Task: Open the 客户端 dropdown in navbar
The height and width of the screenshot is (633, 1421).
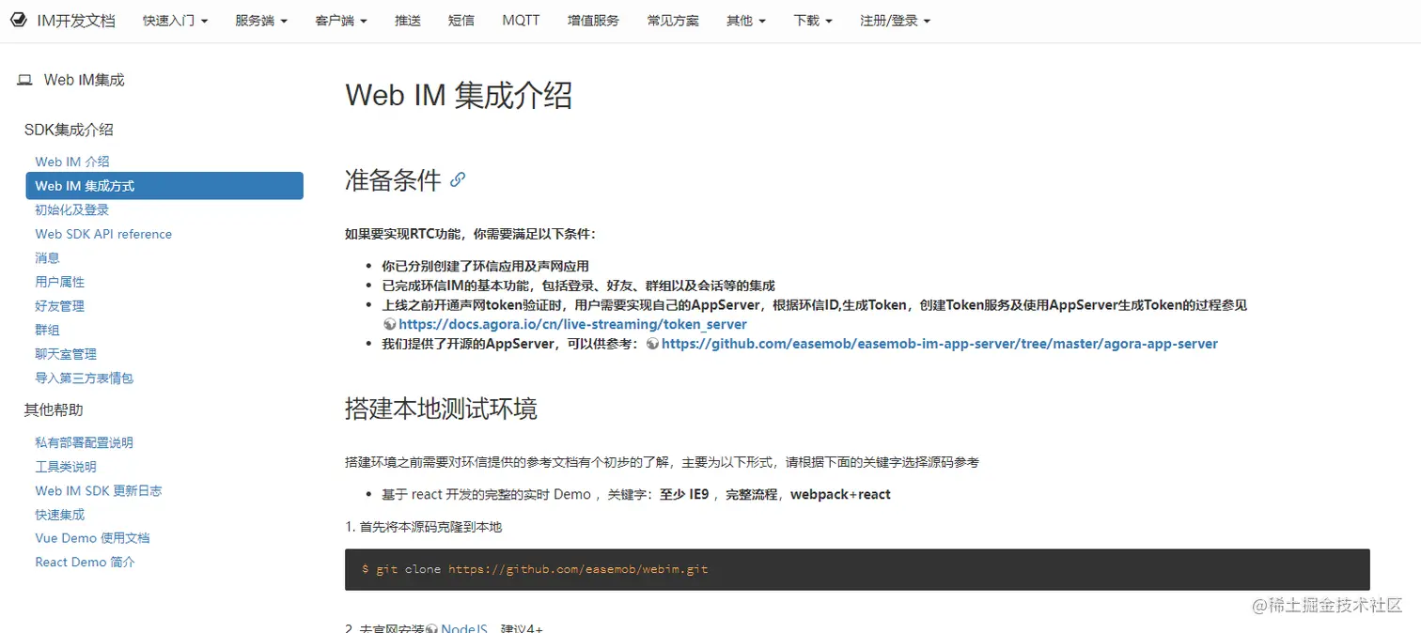Action: pos(341,21)
